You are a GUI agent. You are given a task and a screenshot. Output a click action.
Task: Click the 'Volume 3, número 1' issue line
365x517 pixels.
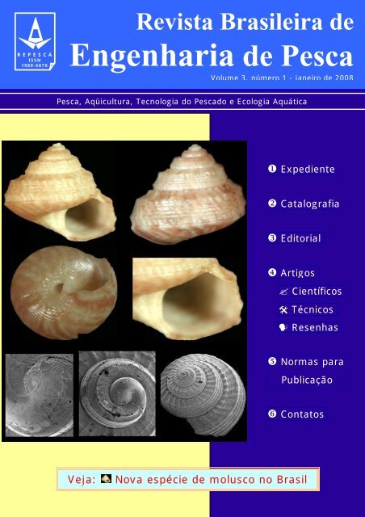point(282,78)
